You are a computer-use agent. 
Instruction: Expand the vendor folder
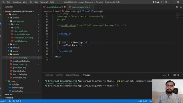[16, 54]
